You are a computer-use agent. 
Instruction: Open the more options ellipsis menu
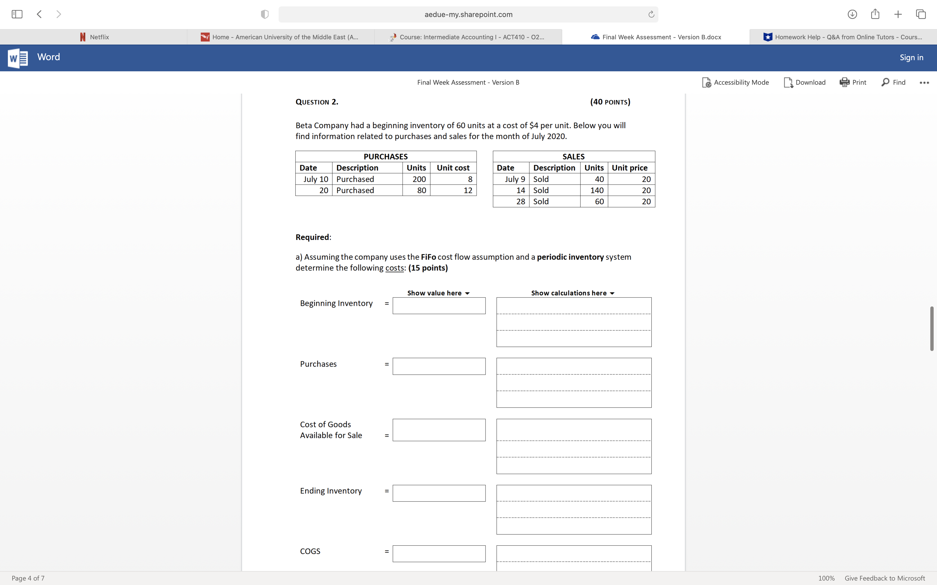click(x=924, y=82)
